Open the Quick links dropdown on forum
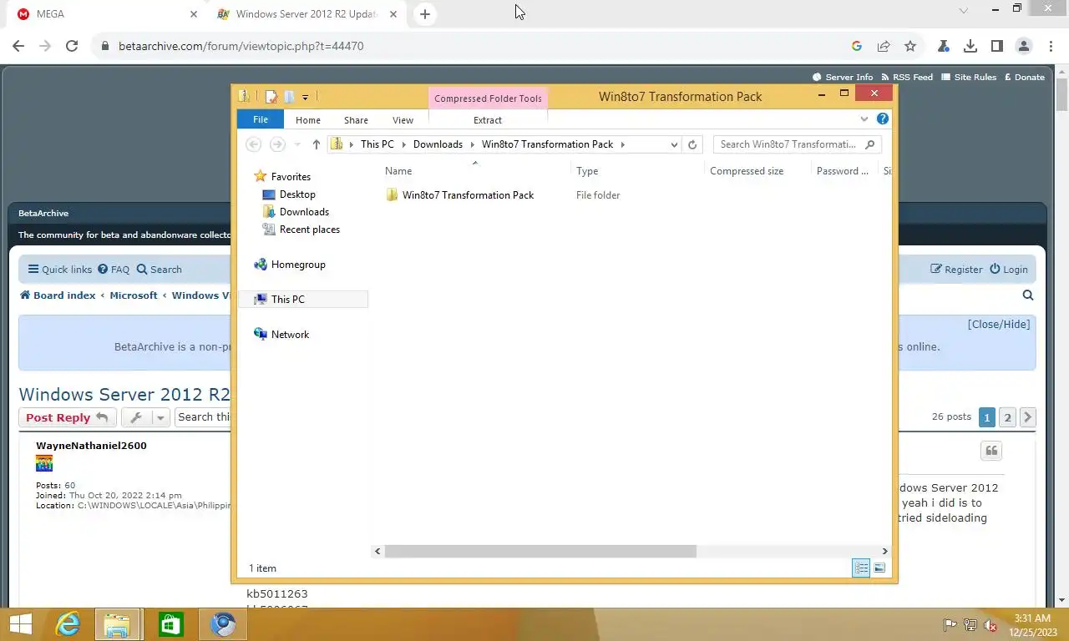This screenshot has width=1069, height=641. click(x=60, y=269)
